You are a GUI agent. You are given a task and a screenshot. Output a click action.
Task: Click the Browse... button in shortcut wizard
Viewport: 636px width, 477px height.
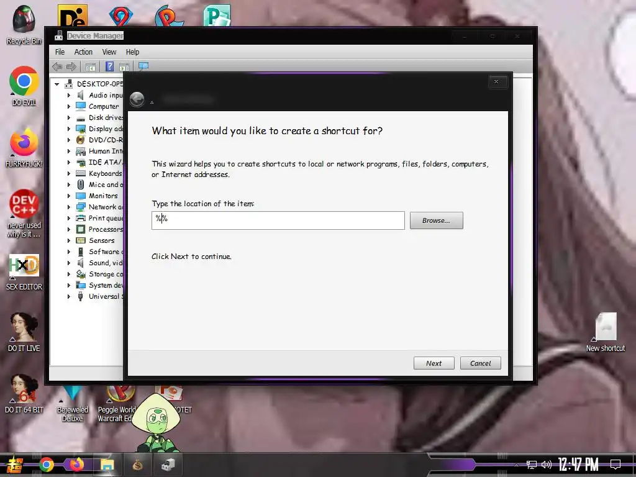436,220
